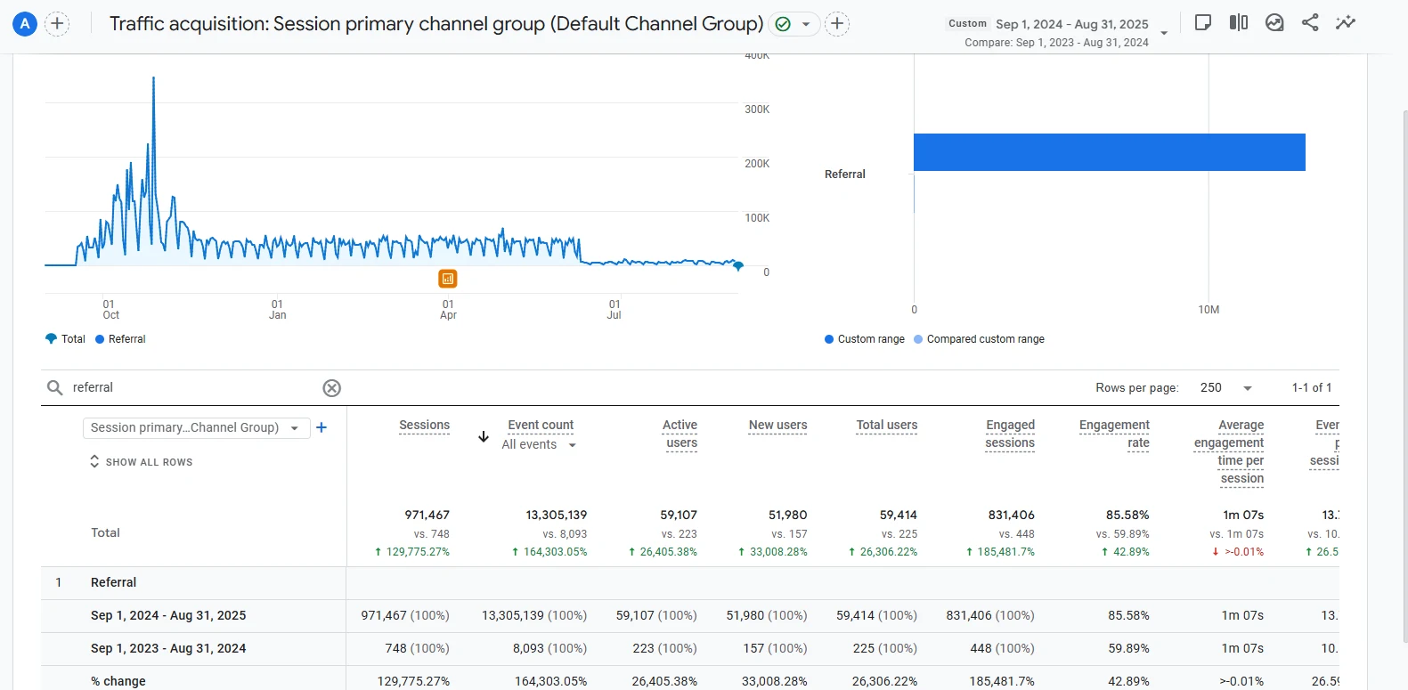Click SHOW ALL ROWS button
The height and width of the screenshot is (690, 1408).
[x=141, y=462]
